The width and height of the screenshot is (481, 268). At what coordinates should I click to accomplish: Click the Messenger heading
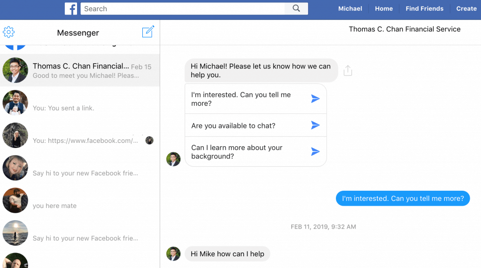(x=78, y=33)
